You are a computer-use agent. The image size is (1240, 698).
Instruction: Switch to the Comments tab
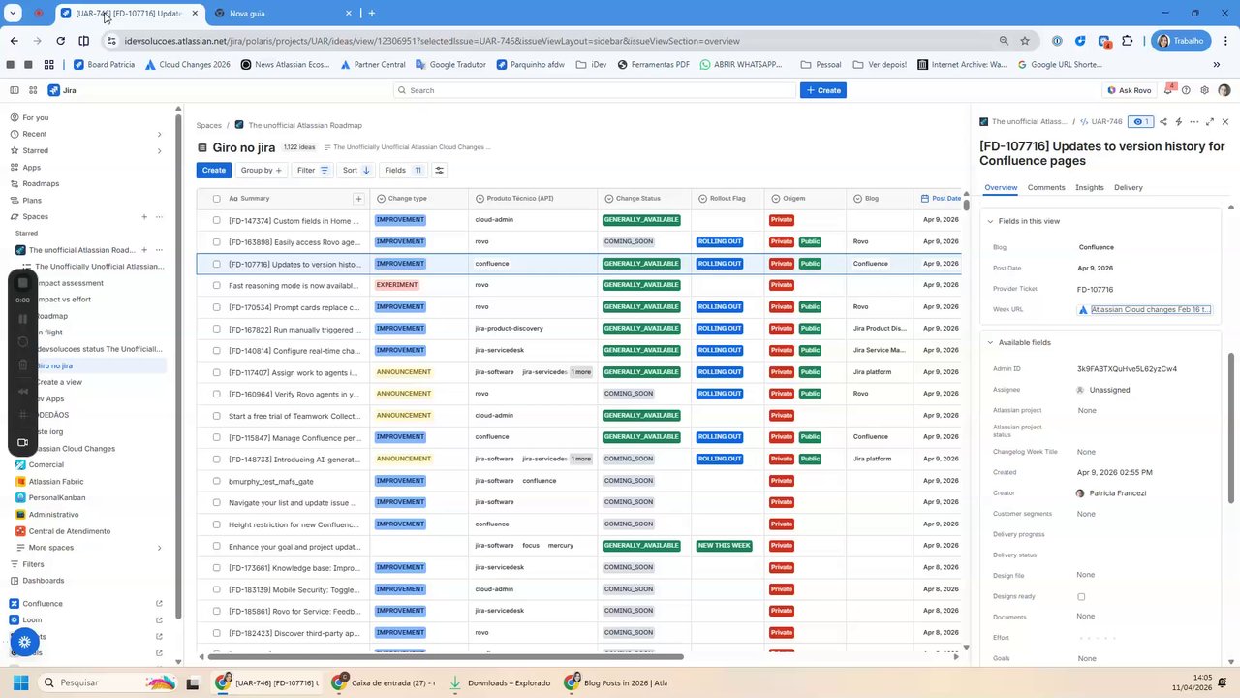[x=1046, y=187]
